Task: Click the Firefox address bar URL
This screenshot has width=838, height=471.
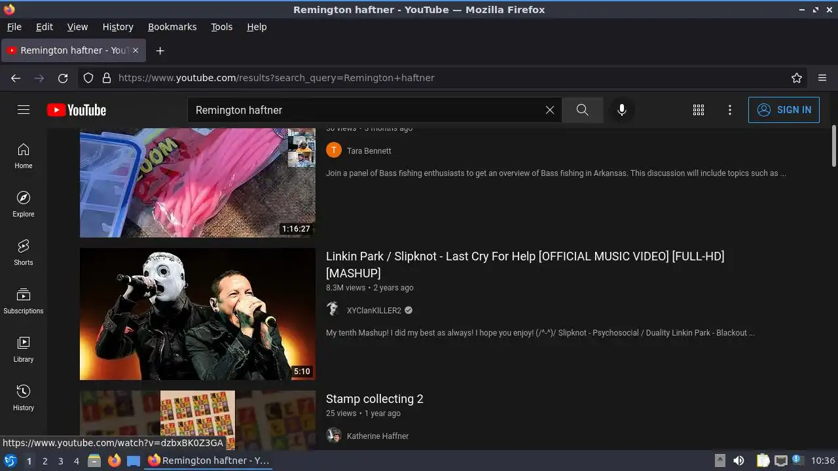Action: tap(276, 78)
